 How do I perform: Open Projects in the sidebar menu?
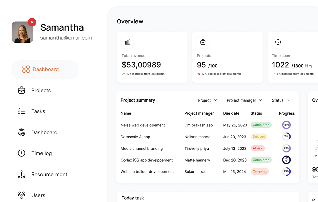pyautogui.click(x=41, y=90)
